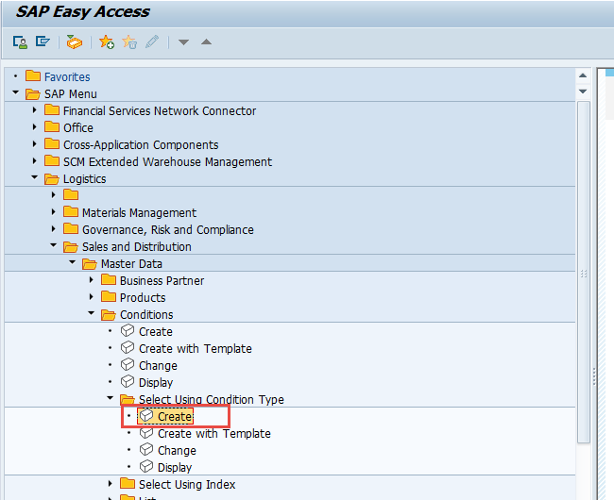Viewport: 614px width, 500px height.
Task: Expand SCM Extended Warehouse Management node
Action: coord(34,160)
